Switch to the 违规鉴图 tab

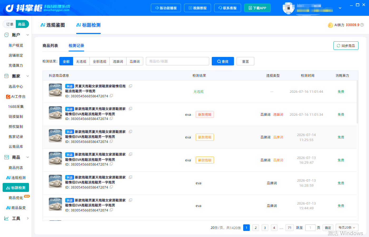[52, 25]
